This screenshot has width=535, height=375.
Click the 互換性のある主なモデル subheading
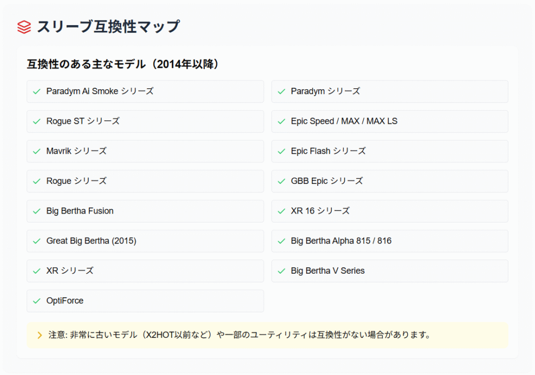click(x=122, y=64)
